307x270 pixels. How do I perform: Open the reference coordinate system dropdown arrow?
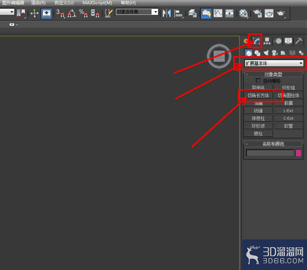[x=12, y=12]
